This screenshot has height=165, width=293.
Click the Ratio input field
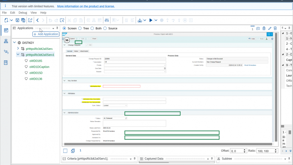coord(265,151)
